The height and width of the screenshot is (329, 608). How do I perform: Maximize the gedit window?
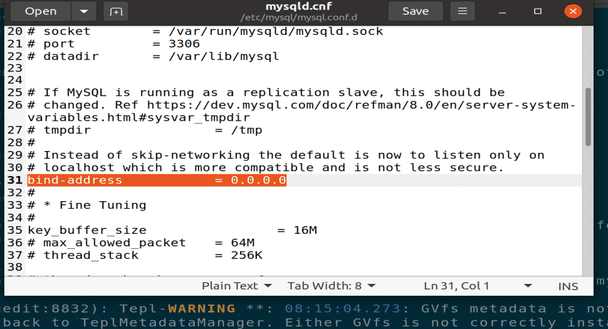537,11
